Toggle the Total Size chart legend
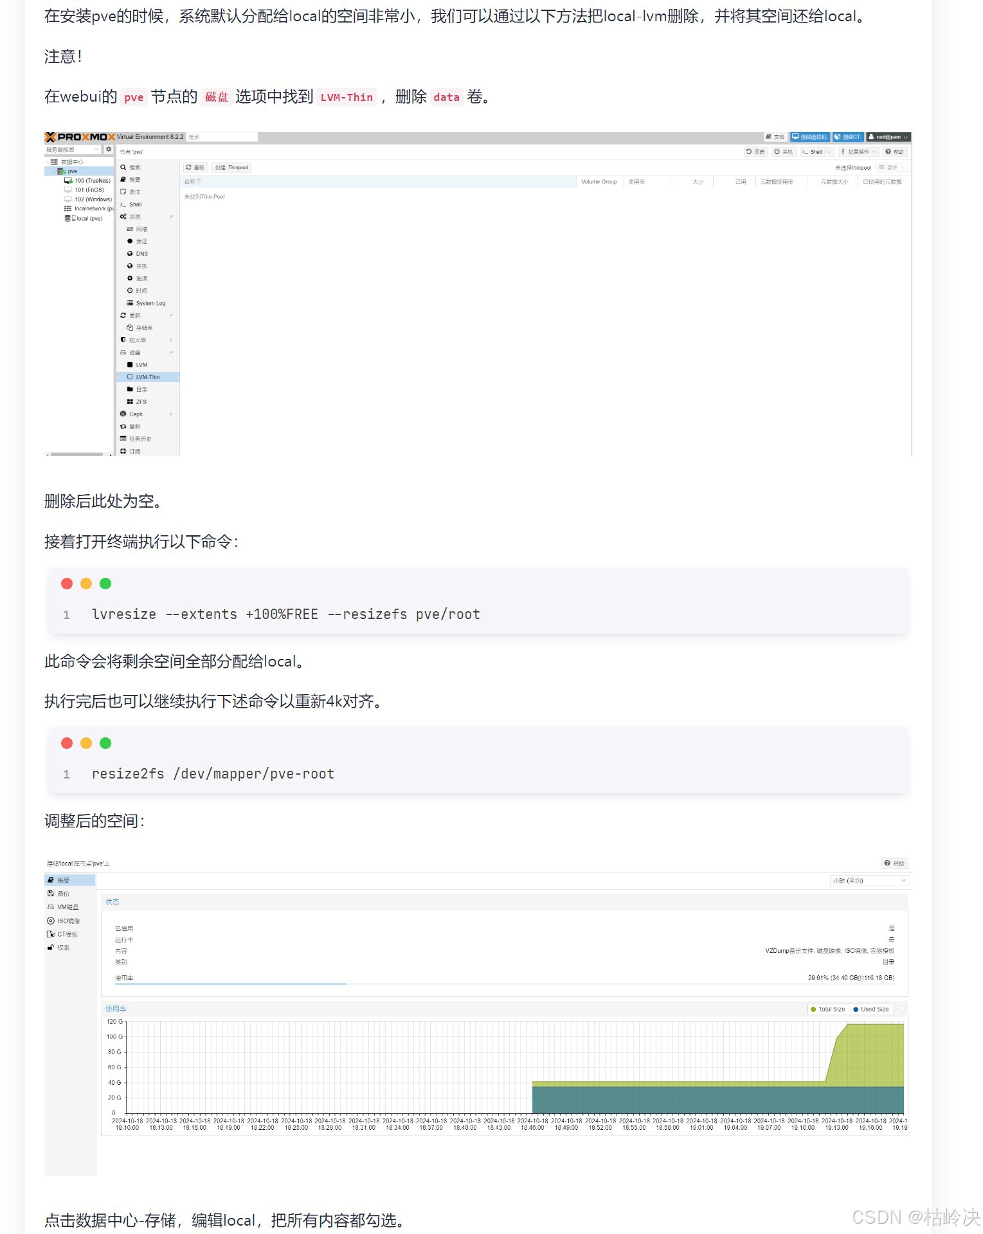 click(x=828, y=1009)
